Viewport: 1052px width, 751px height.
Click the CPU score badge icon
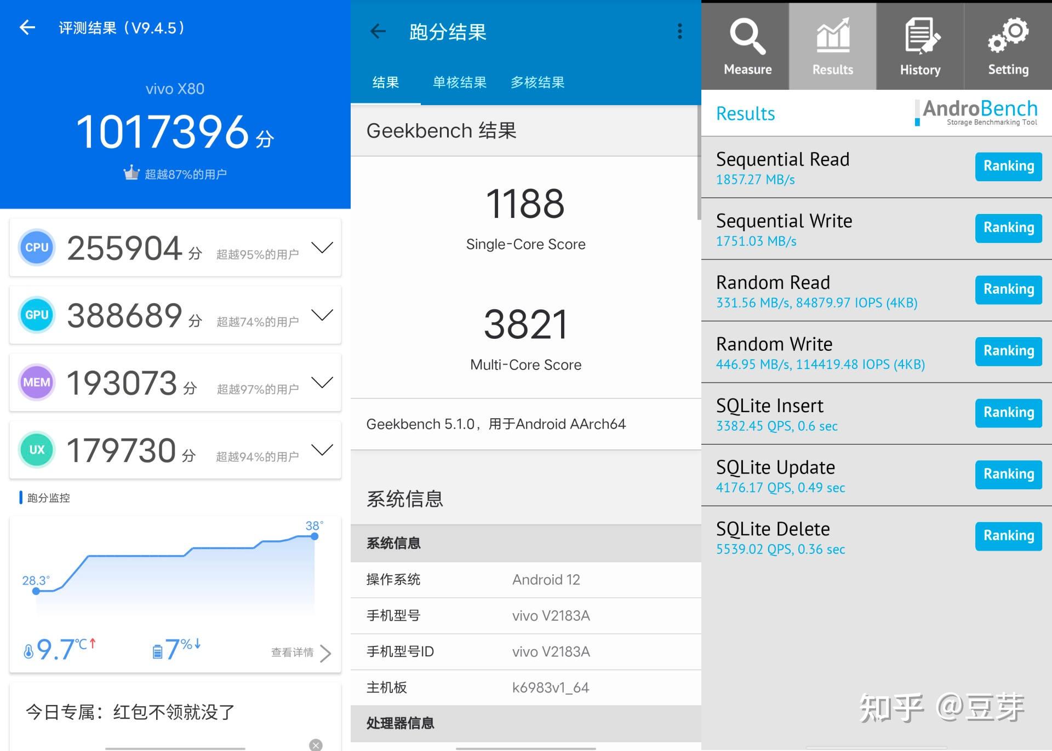coord(37,247)
